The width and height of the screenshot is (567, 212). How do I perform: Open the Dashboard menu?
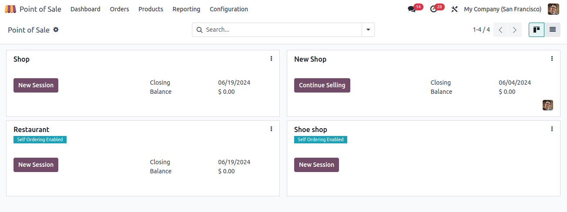[x=85, y=9]
